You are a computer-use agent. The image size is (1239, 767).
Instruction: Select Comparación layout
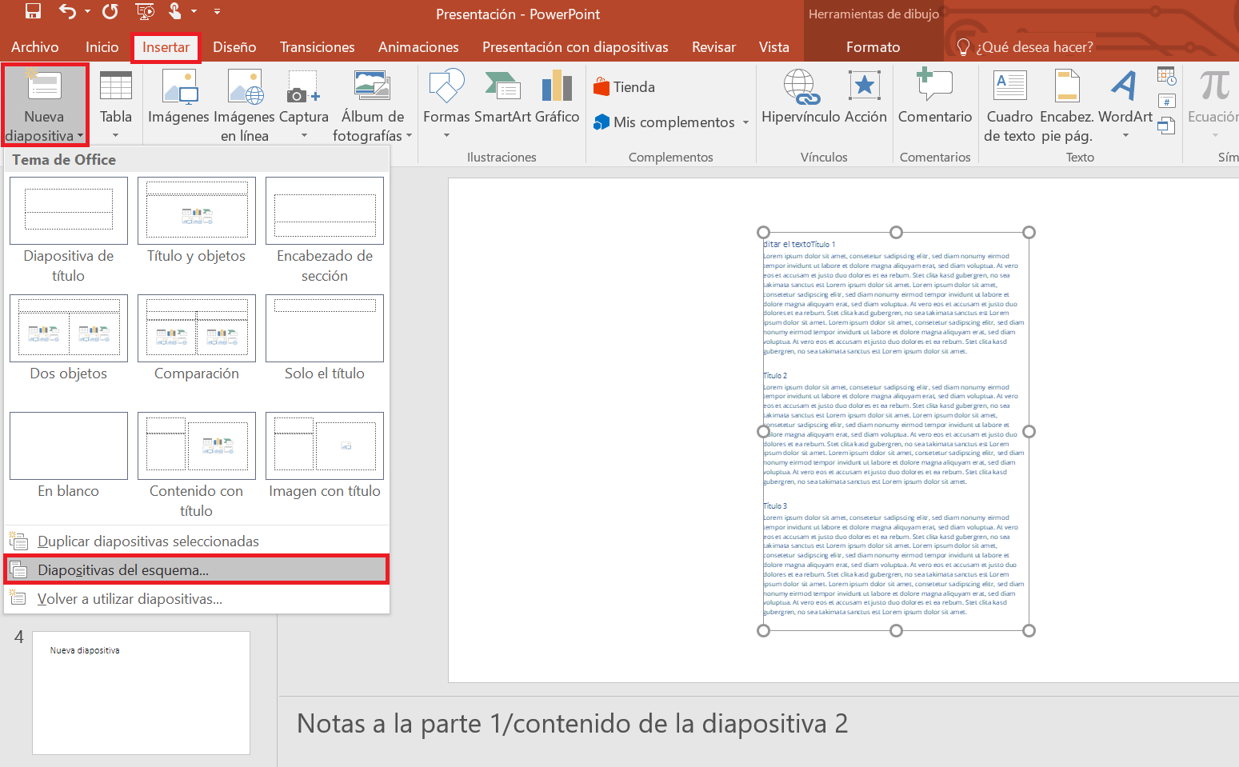click(x=197, y=338)
